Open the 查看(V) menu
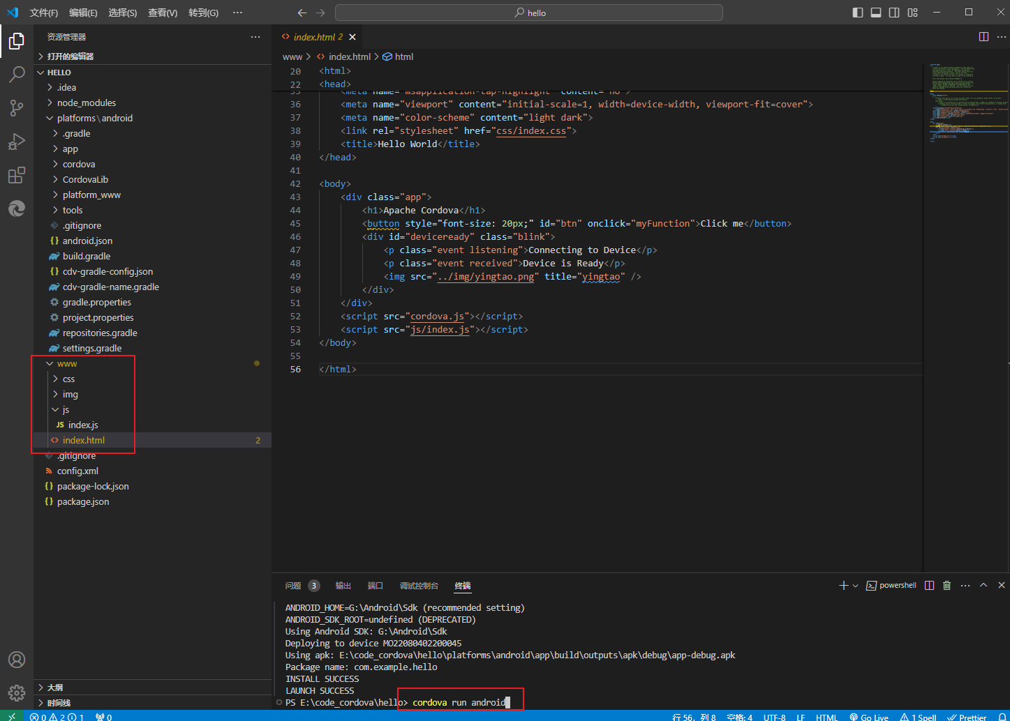Image resolution: width=1010 pixels, height=721 pixels. (163, 13)
